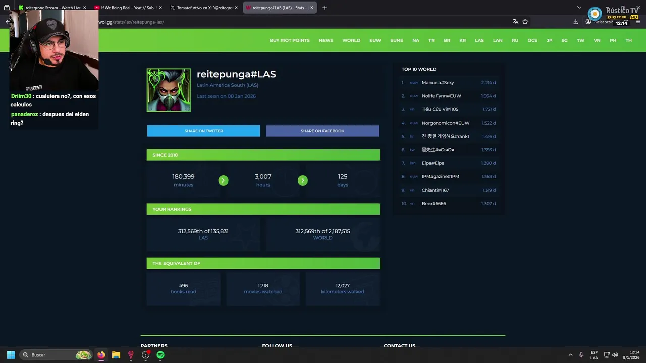Click the summoner profile avatar image

169,90
